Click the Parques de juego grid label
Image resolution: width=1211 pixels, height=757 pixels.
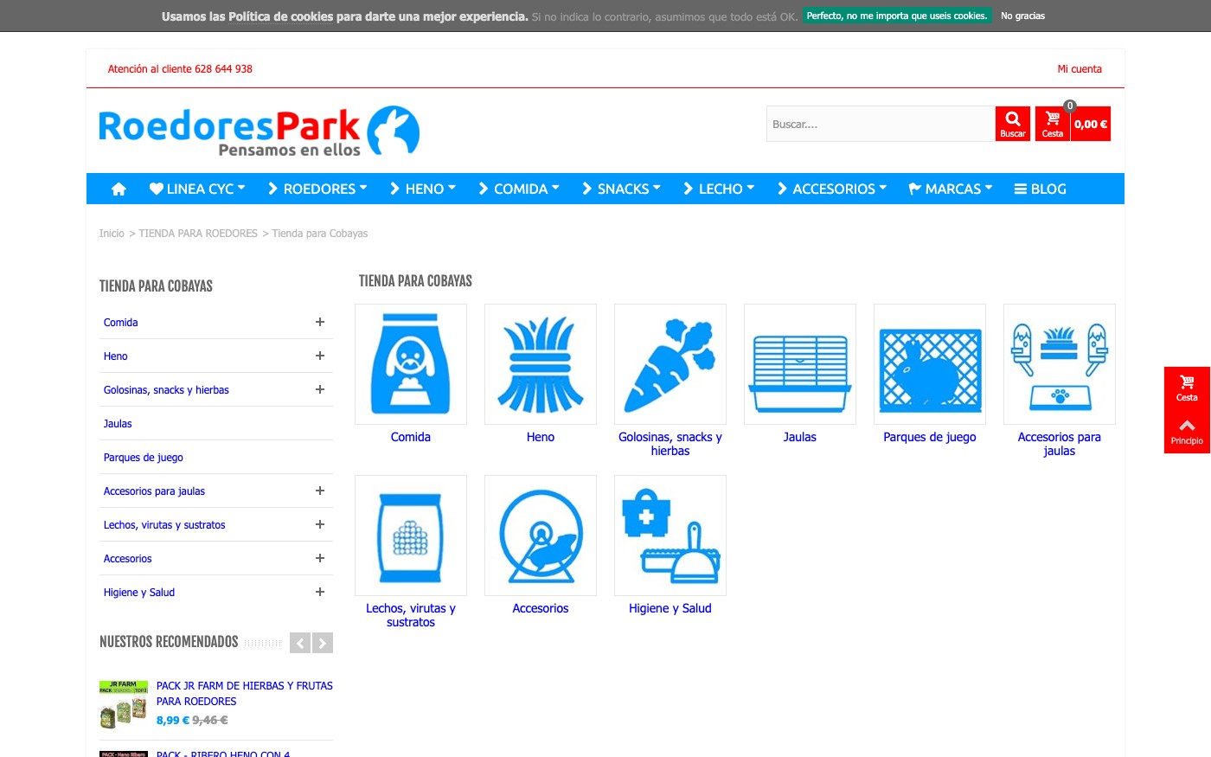coord(930,437)
